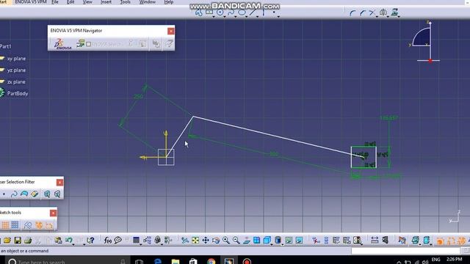The height and width of the screenshot is (264, 470).
Task: Toggle Point filter in Selection Filter
Action: click(4, 194)
